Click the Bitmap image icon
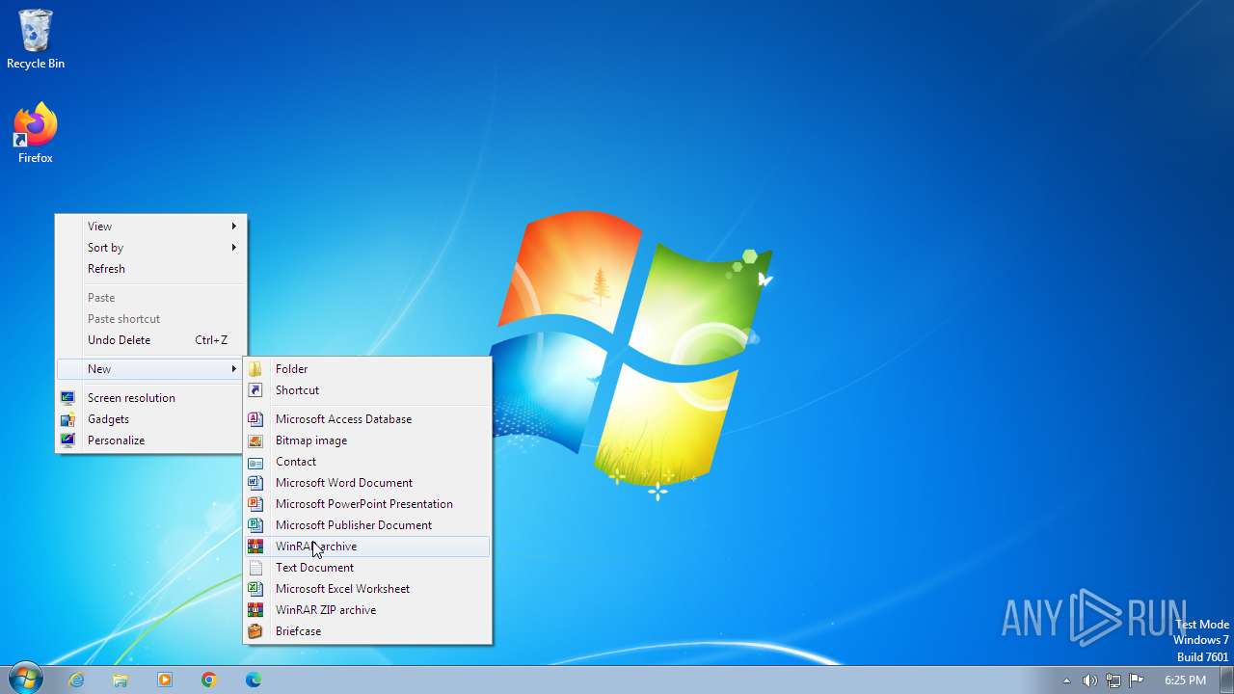 (x=255, y=440)
